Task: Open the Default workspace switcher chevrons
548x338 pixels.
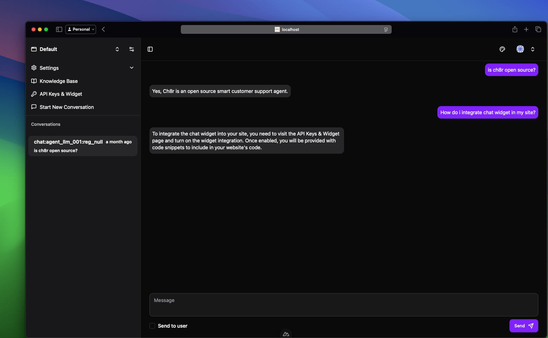Action: point(117,49)
